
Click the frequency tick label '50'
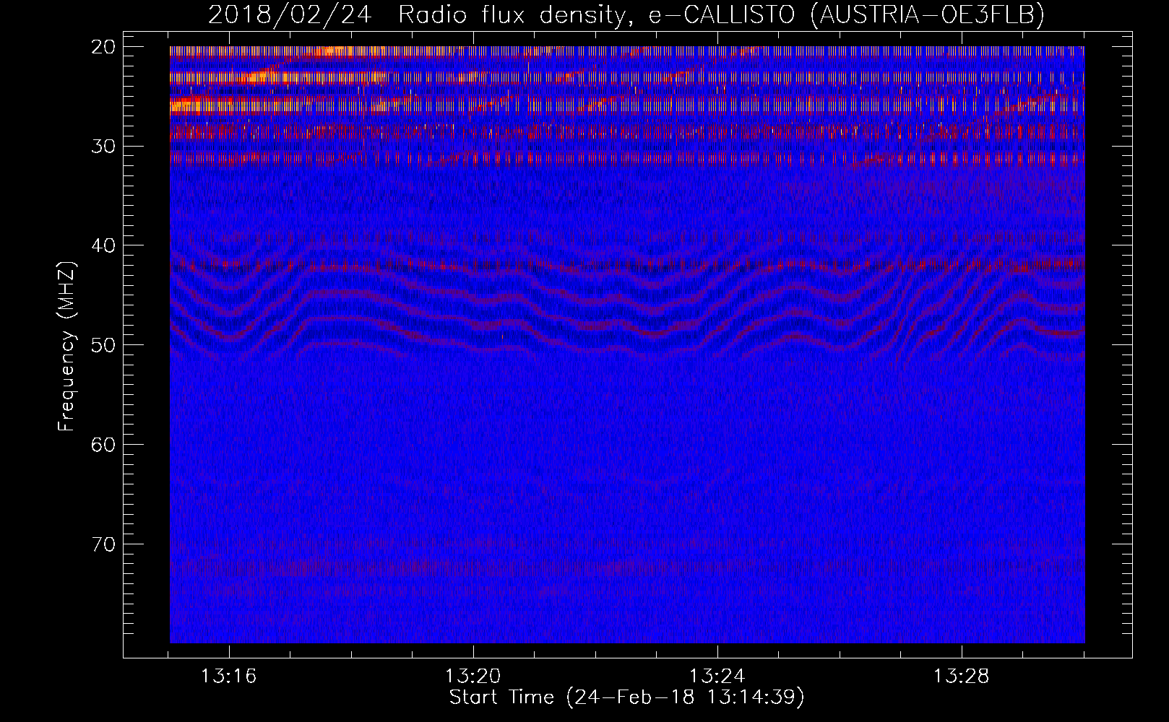103,344
